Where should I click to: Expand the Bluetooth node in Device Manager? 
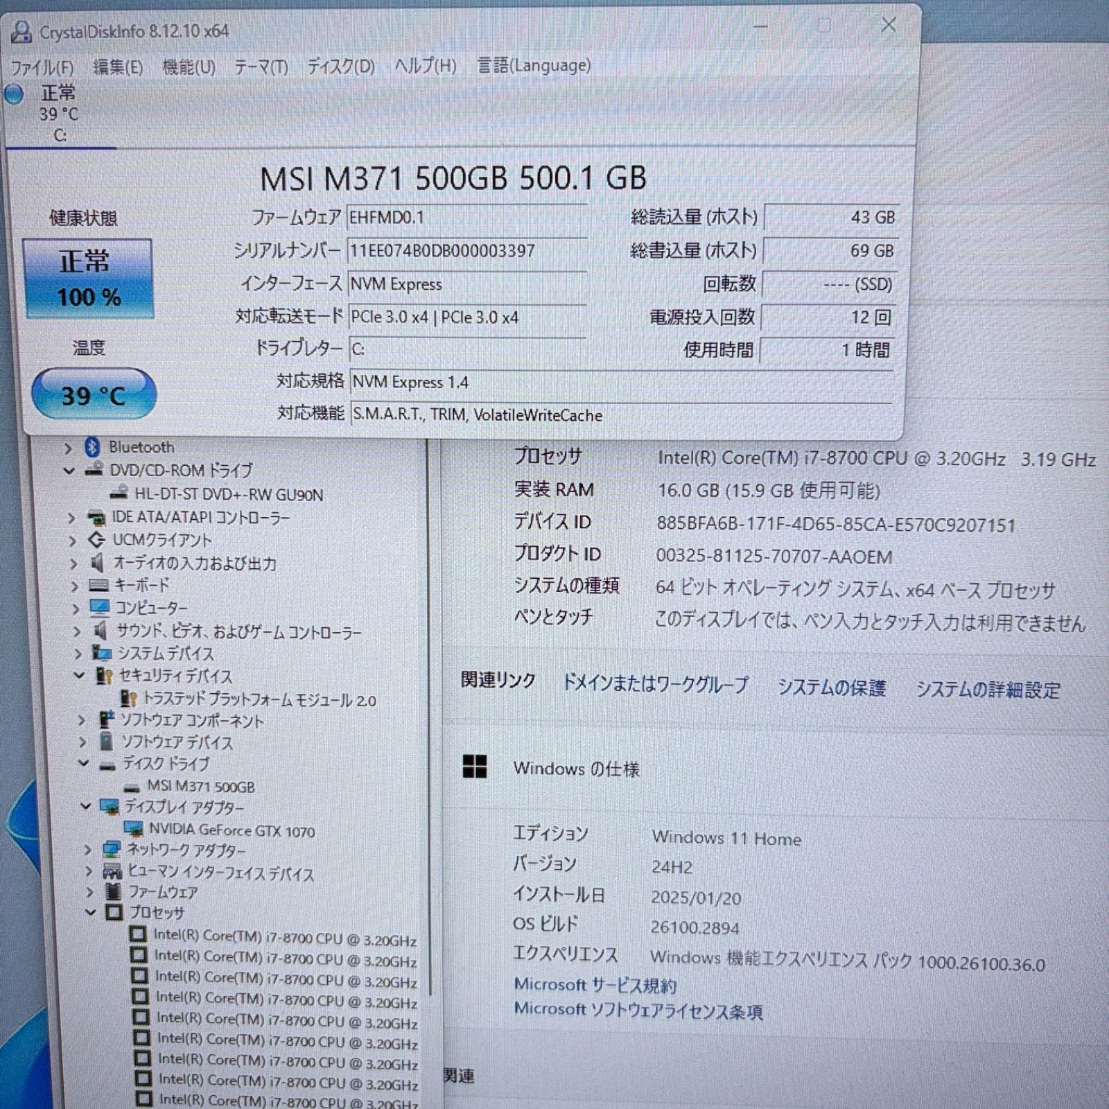coord(68,448)
